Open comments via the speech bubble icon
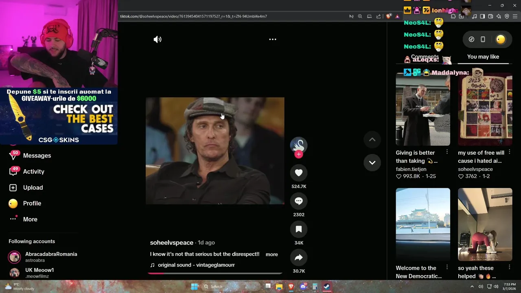The height and width of the screenshot is (293, 521). coord(299,201)
